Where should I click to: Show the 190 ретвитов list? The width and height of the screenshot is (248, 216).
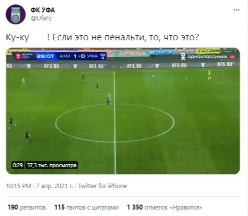[27, 207]
